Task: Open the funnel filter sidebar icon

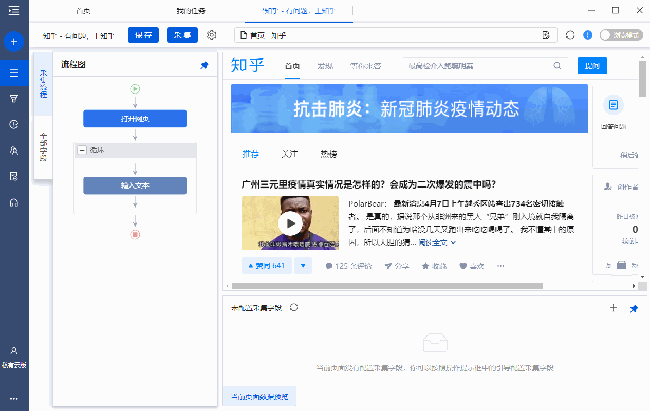Action: click(14, 99)
